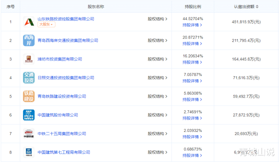The width and height of the screenshot is (279, 162).
Task: Open the 中铁二十五局集团有限公司 company link
Action: [62, 133]
